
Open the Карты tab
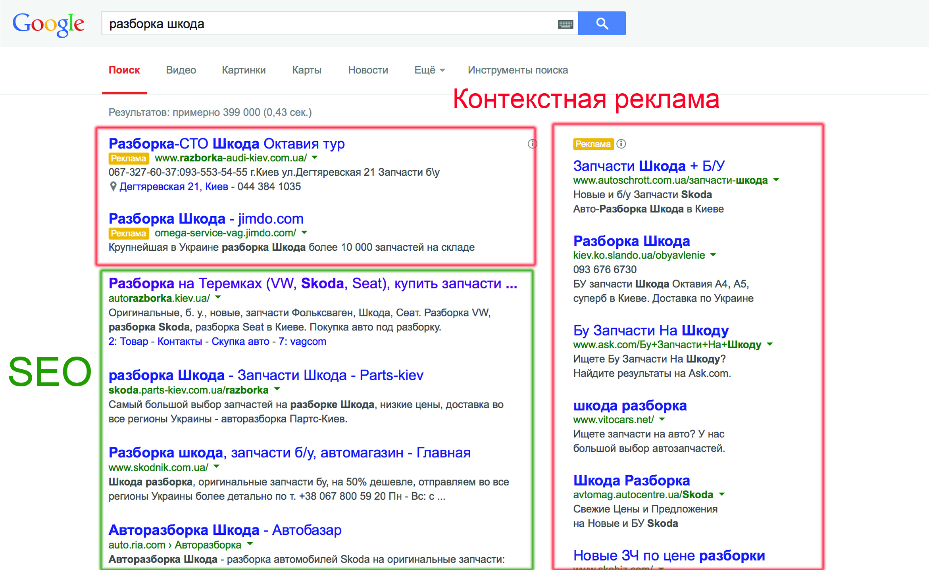(307, 70)
